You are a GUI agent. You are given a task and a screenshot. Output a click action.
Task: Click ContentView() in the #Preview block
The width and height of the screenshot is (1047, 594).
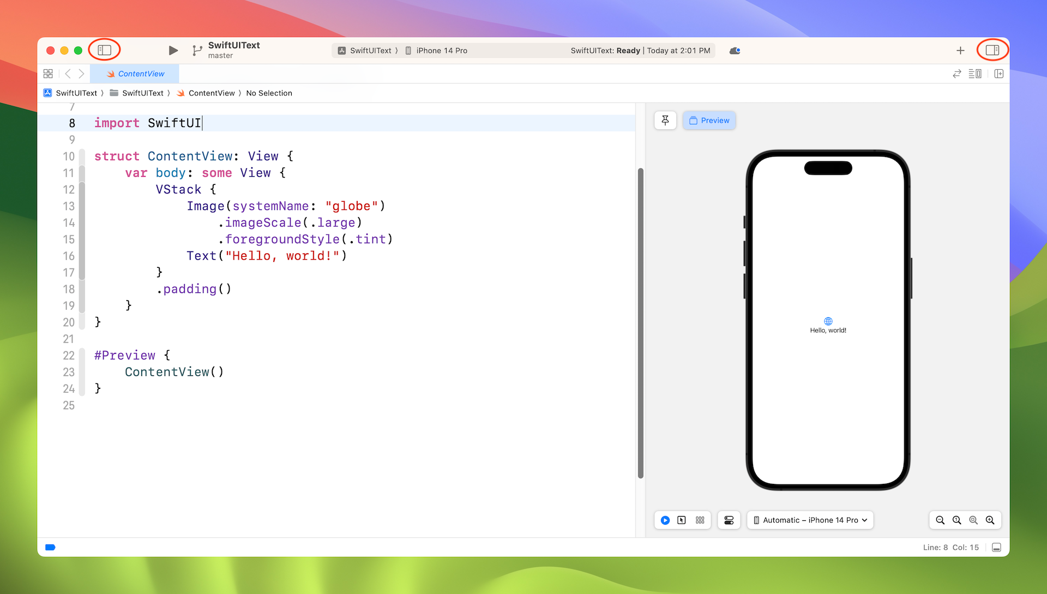(x=174, y=372)
